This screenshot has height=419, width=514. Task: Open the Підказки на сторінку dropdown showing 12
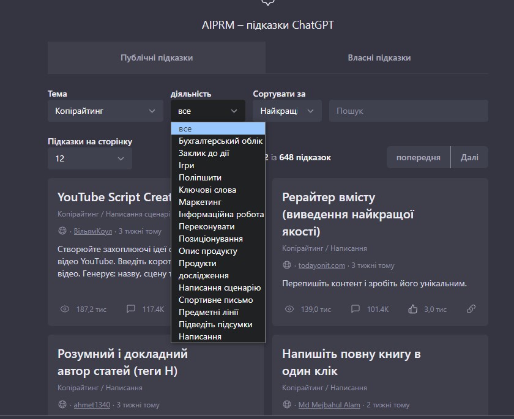90,158
